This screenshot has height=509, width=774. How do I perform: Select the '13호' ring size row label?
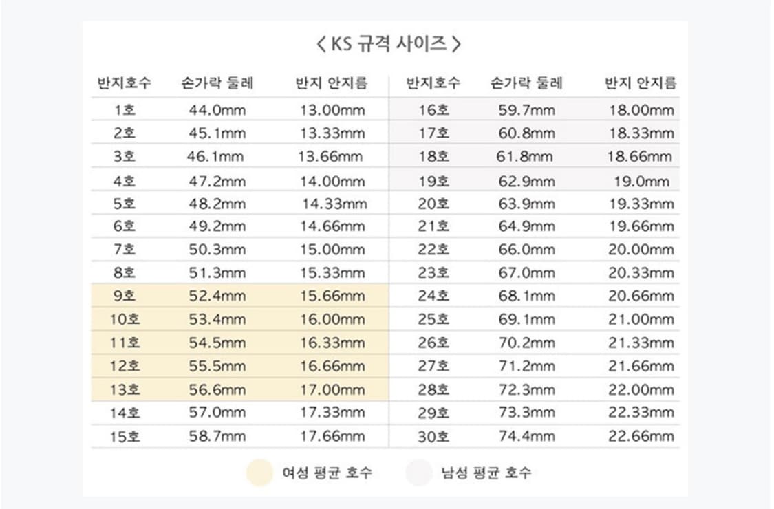coord(125,390)
